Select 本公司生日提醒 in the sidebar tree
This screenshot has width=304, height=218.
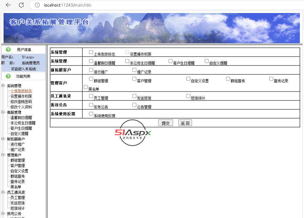pyautogui.click(x=23, y=123)
